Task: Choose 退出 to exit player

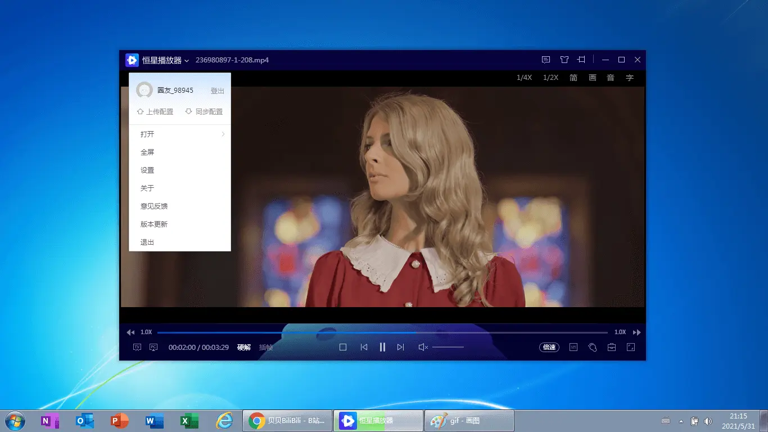Action: (180, 242)
